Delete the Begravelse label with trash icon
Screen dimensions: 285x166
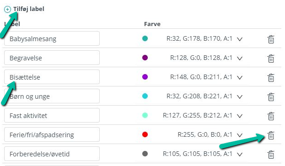click(x=271, y=59)
